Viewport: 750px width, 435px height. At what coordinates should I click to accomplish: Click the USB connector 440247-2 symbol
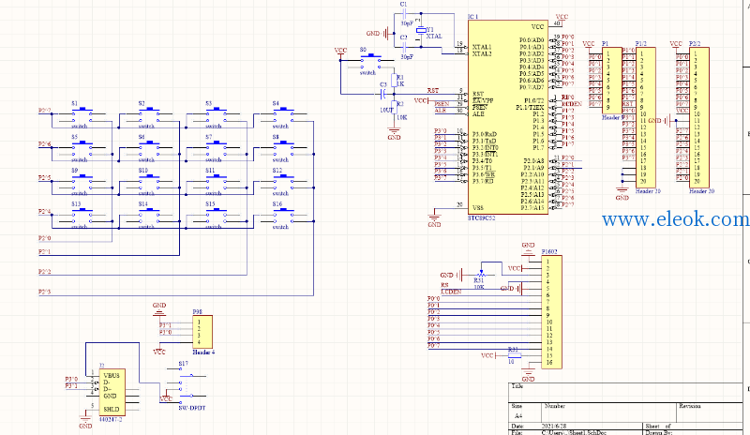pyautogui.click(x=112, y=392)
